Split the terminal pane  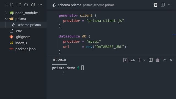click(151, 60)
